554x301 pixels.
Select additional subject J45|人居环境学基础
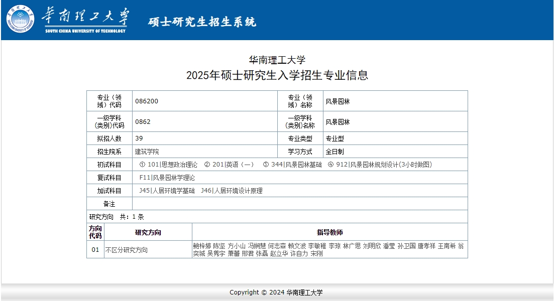167,191
